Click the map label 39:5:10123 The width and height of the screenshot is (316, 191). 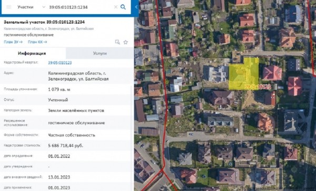258,87
